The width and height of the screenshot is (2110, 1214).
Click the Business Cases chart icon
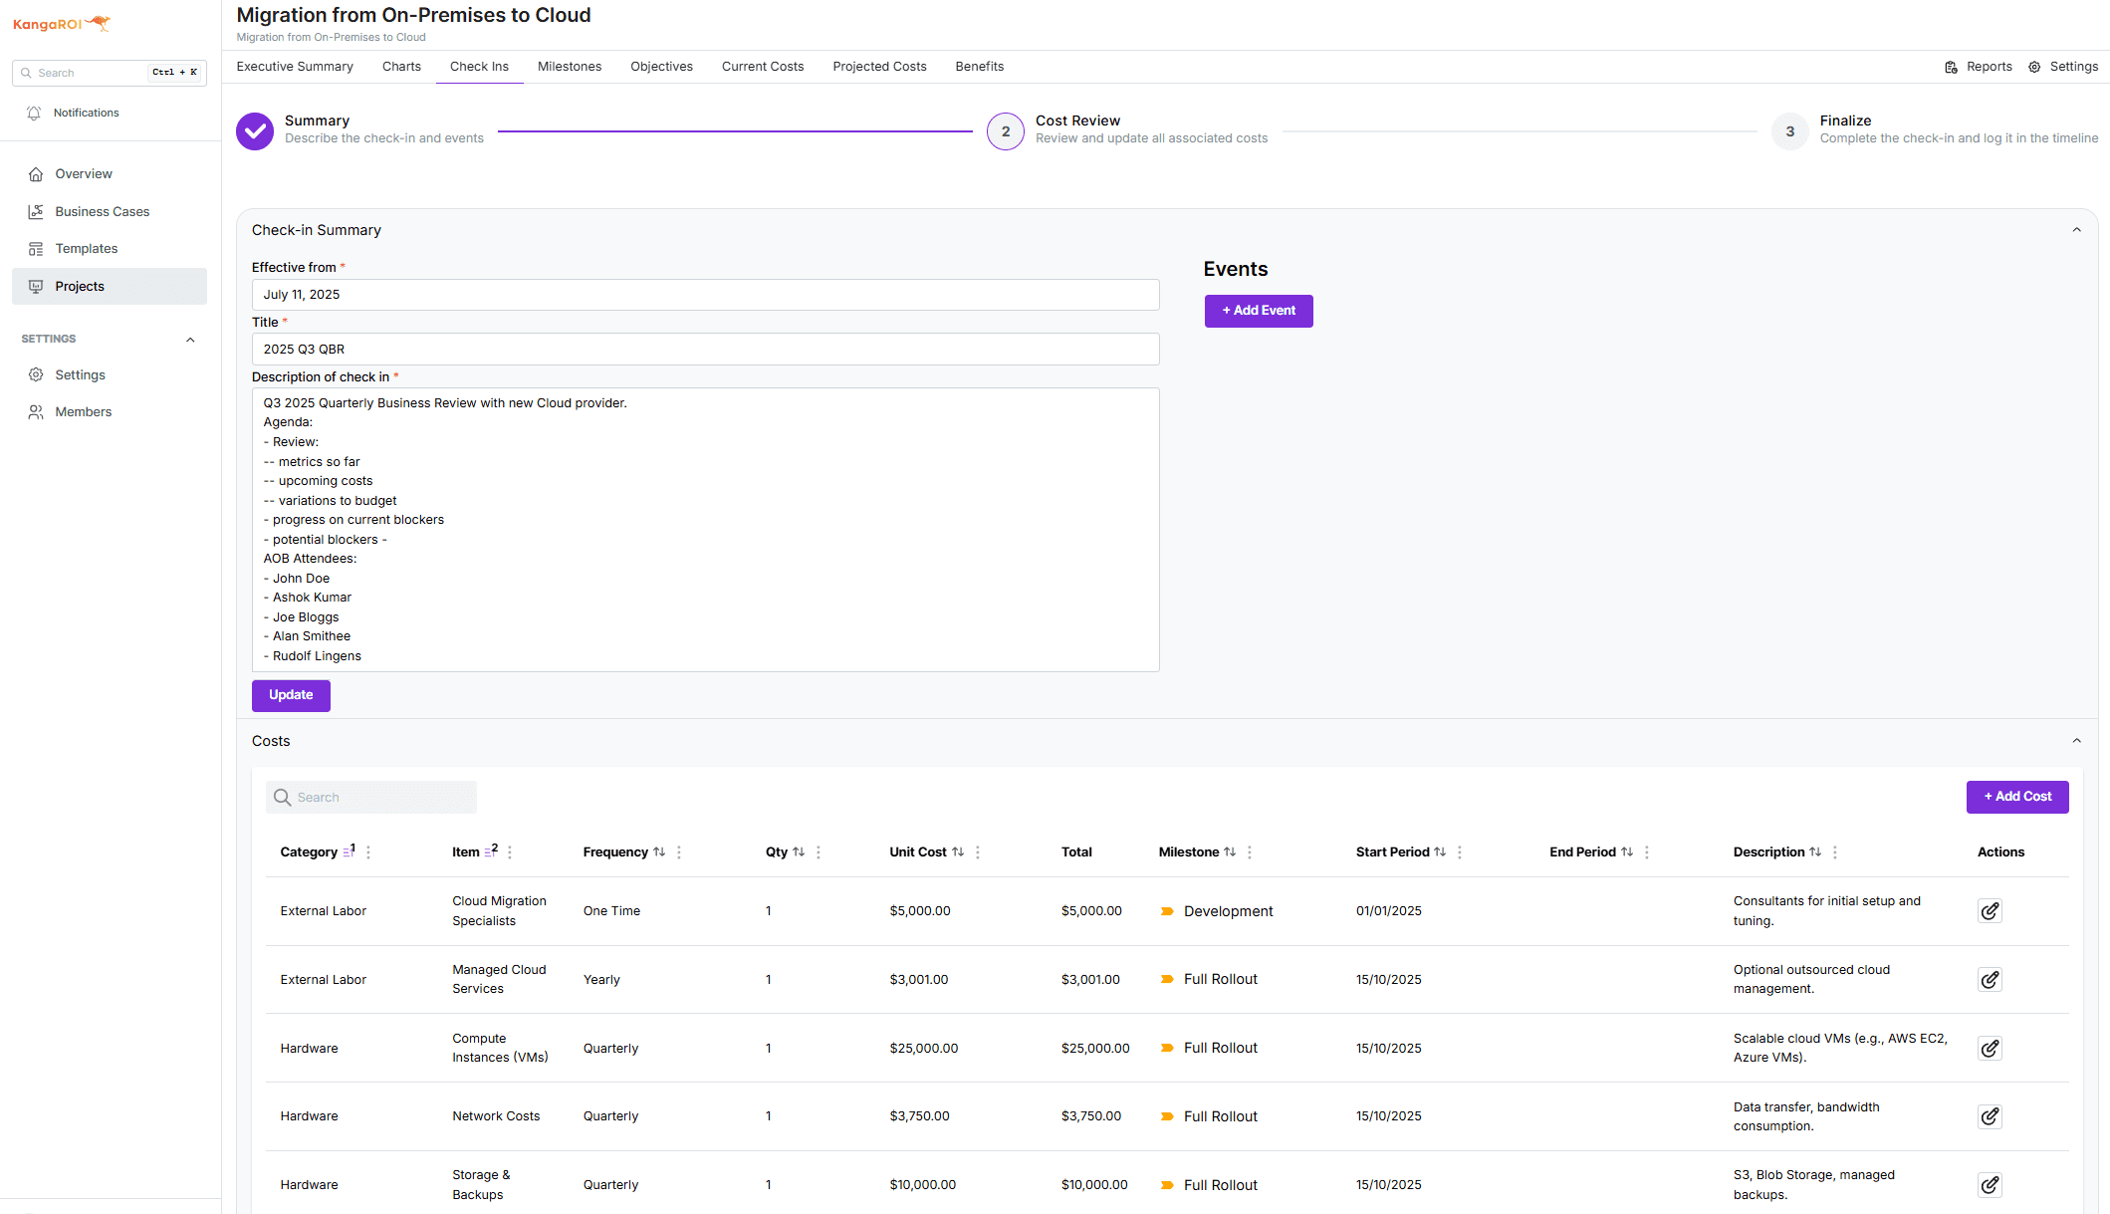(36, 212)
